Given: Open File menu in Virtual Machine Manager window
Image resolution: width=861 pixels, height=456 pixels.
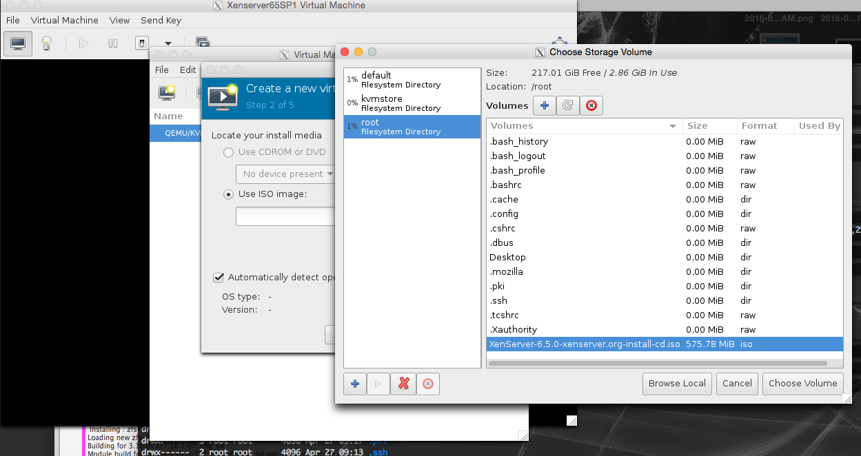Looking at the screenshot, I should pyautogui.click(x=162, y=70).
